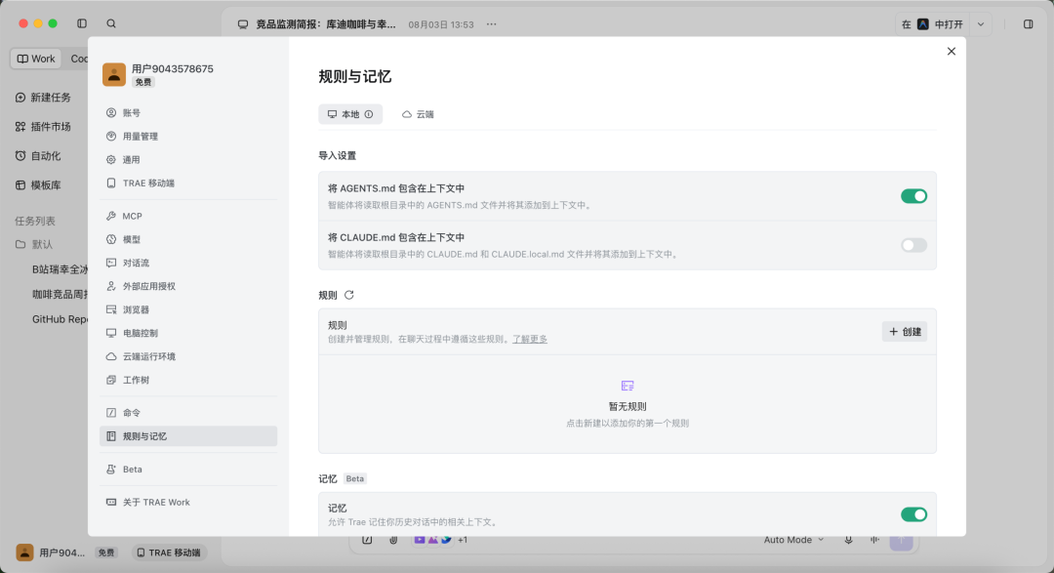
Task: Click the 云端运行环境 cloud icon
Action: click(111, 356)
